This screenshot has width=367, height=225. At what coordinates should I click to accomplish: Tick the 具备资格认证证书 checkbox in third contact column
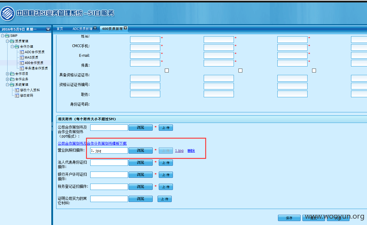pos(314,70)
